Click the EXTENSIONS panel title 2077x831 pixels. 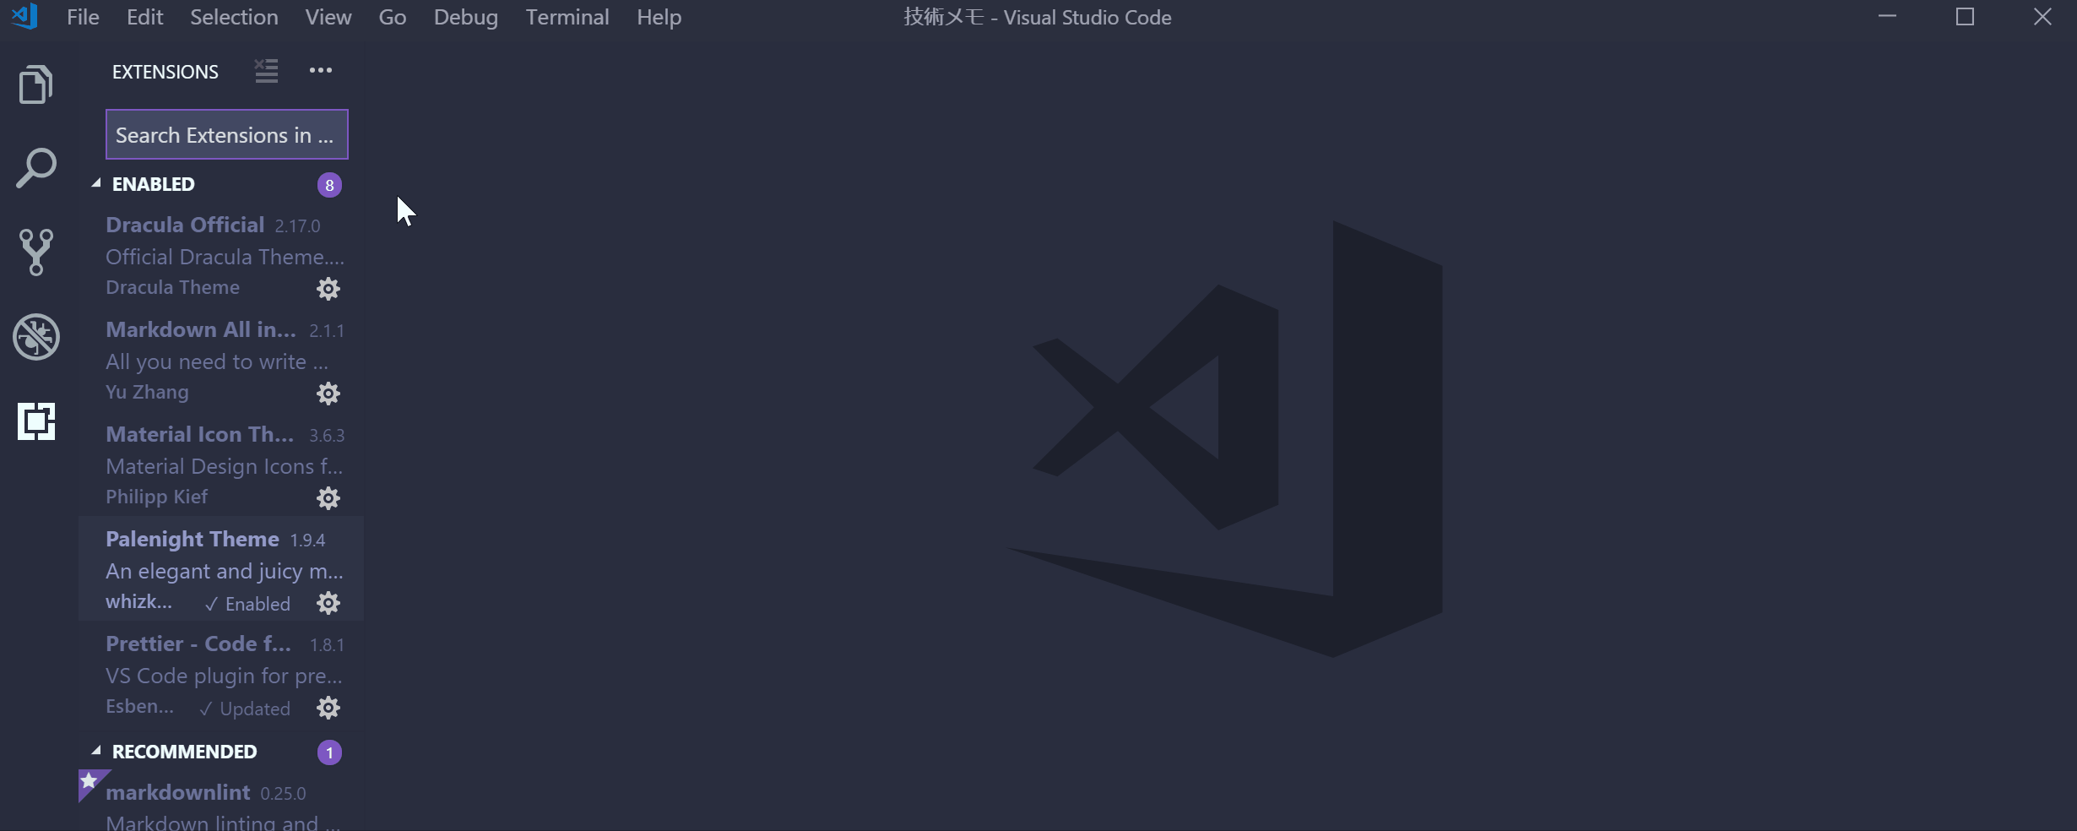[x=165, y=72]
